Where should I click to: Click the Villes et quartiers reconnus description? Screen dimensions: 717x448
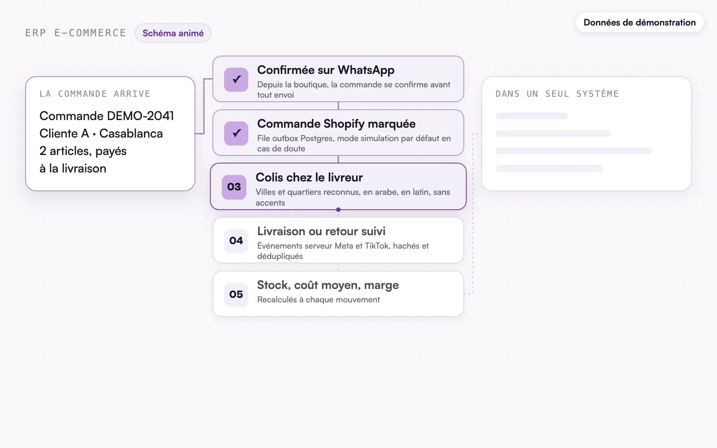click(353, 197)
